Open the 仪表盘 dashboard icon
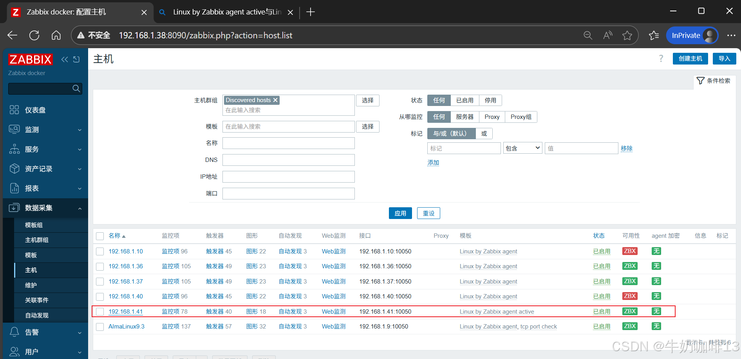Image resolution: width=741 pixels, height=359 pixels. pyautogui.click(x=14, y=110)
